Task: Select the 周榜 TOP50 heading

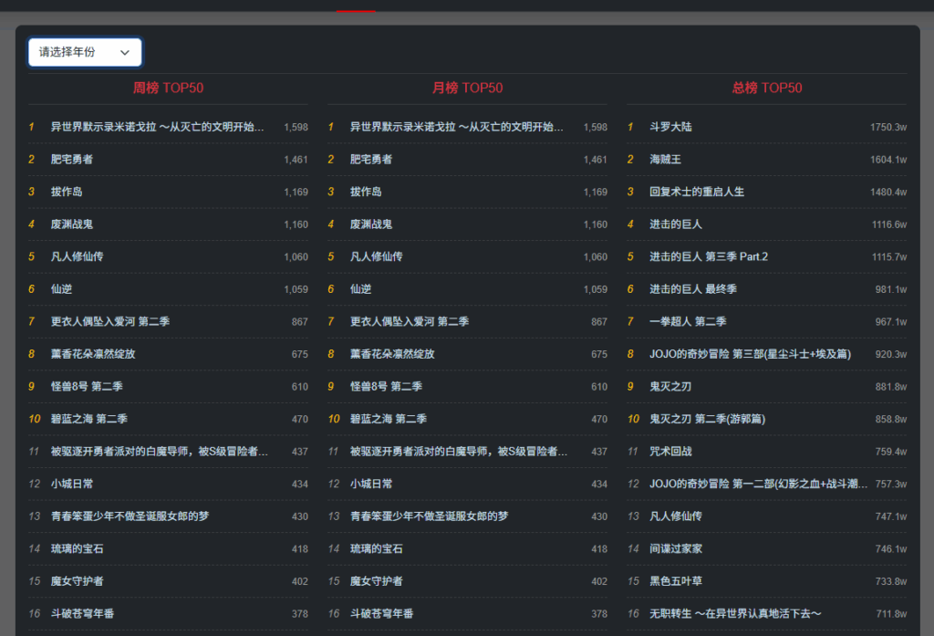Action: tap(168, 89)
